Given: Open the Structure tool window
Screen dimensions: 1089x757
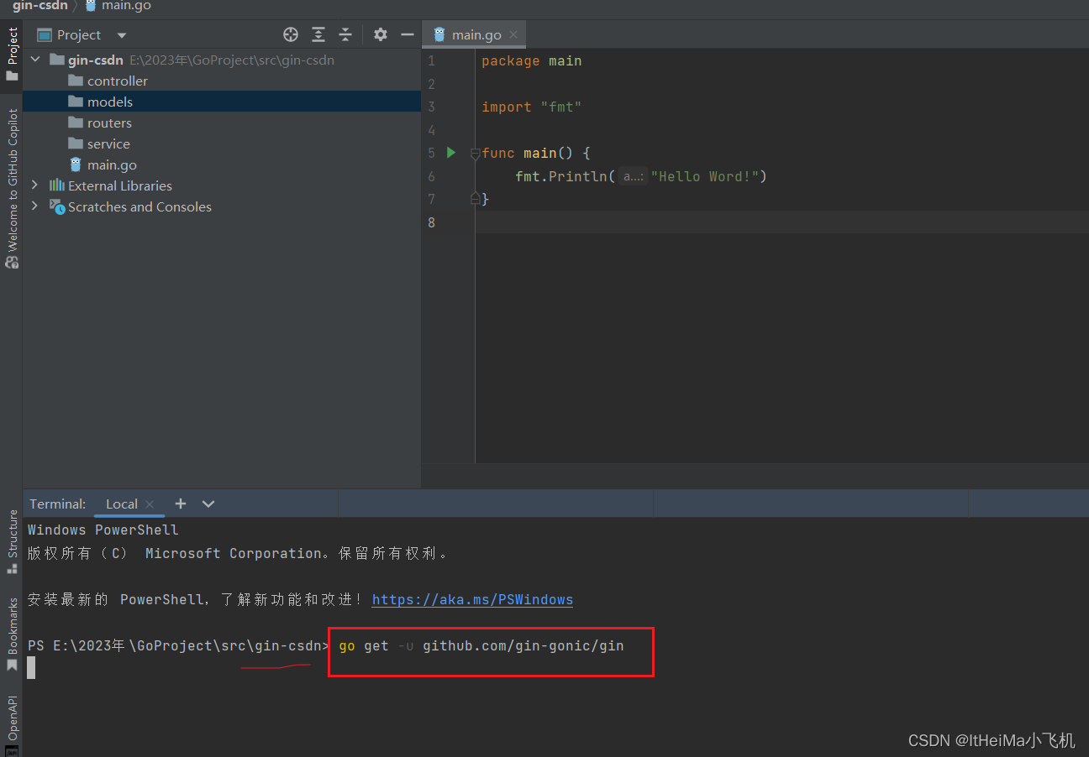Looking at the screenshot, I should tap(12, 535).
